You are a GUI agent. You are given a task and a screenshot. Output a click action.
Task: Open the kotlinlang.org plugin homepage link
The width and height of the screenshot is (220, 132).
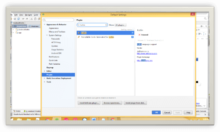click(145, 60)
